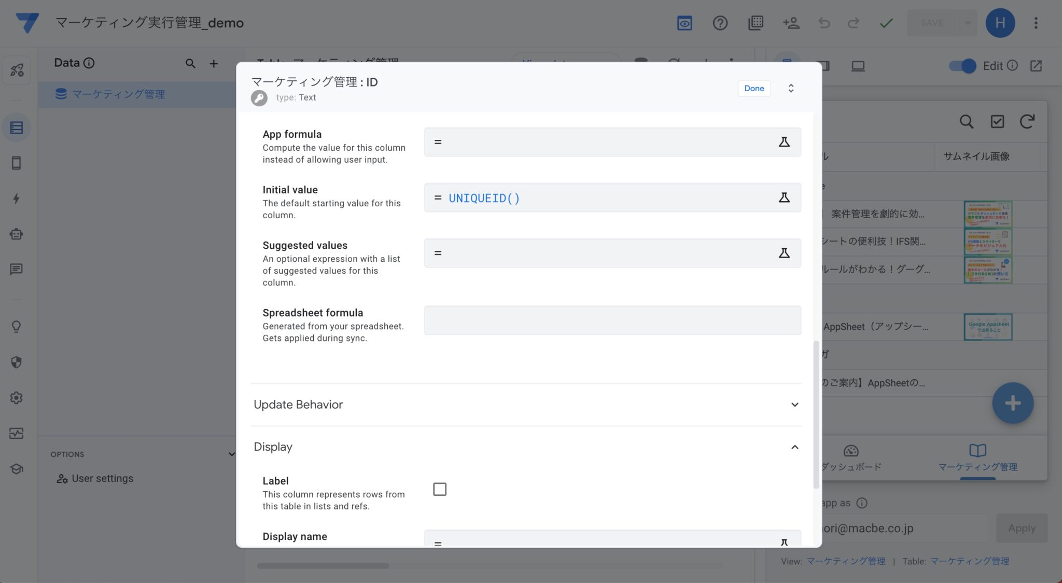Add a new row with the blue plus button
The height and width of the screenshot is (583, 1062).
coord(1012,403)
